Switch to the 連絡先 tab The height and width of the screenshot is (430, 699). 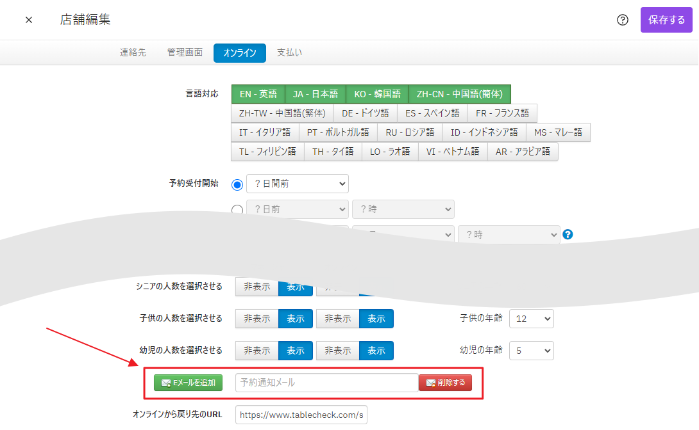[x=133, y=52]
